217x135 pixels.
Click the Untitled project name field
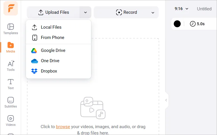point(204,9)
